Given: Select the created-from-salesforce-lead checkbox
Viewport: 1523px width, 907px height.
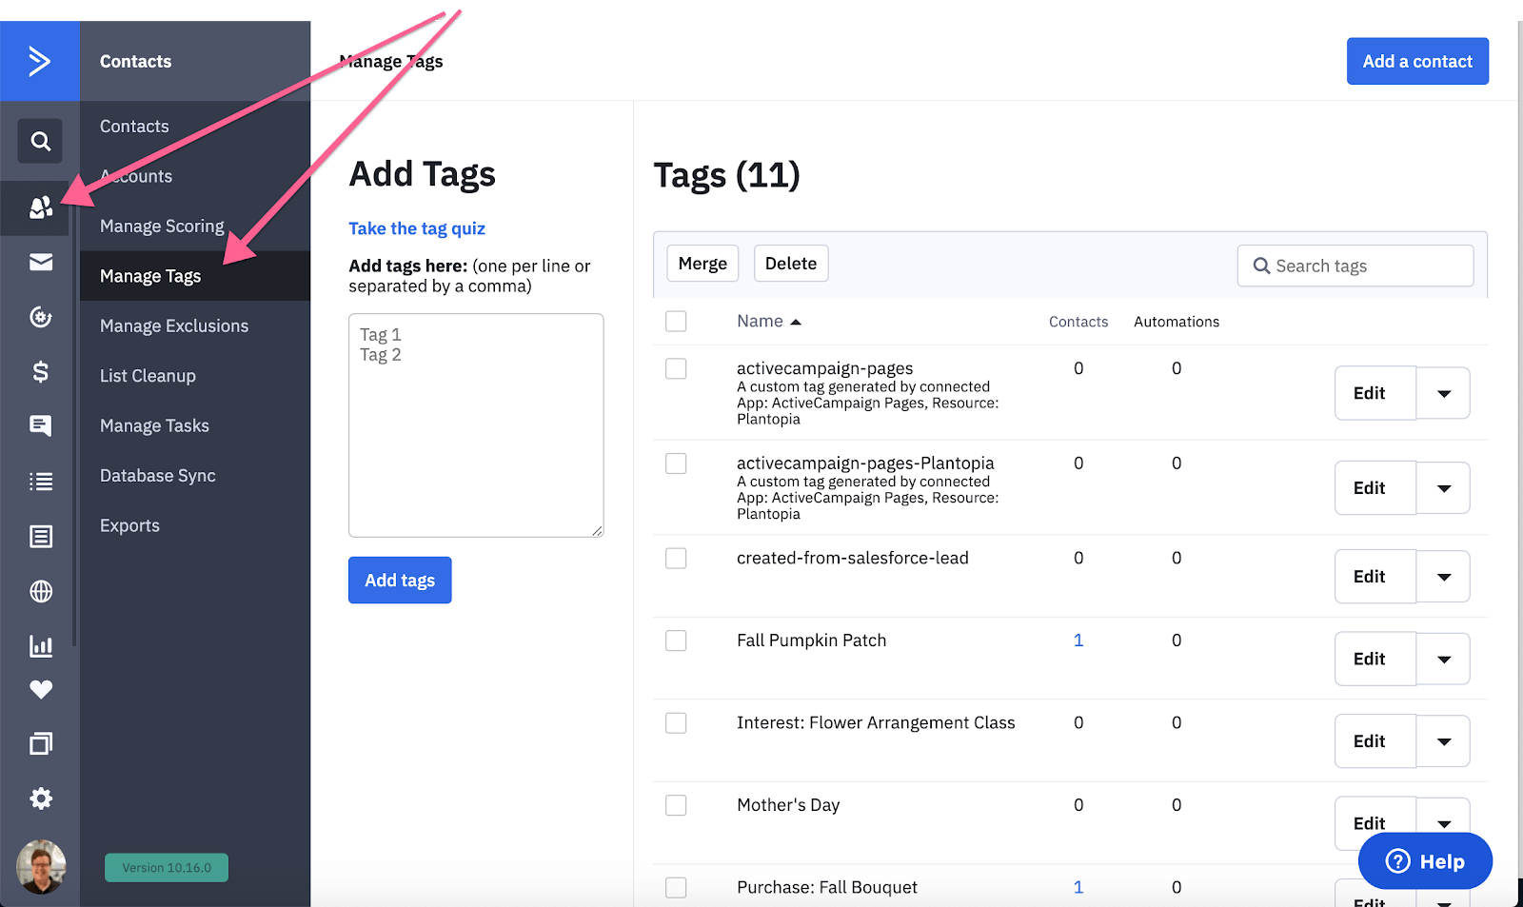Looking at the screenshot, I should coord(676,559).
